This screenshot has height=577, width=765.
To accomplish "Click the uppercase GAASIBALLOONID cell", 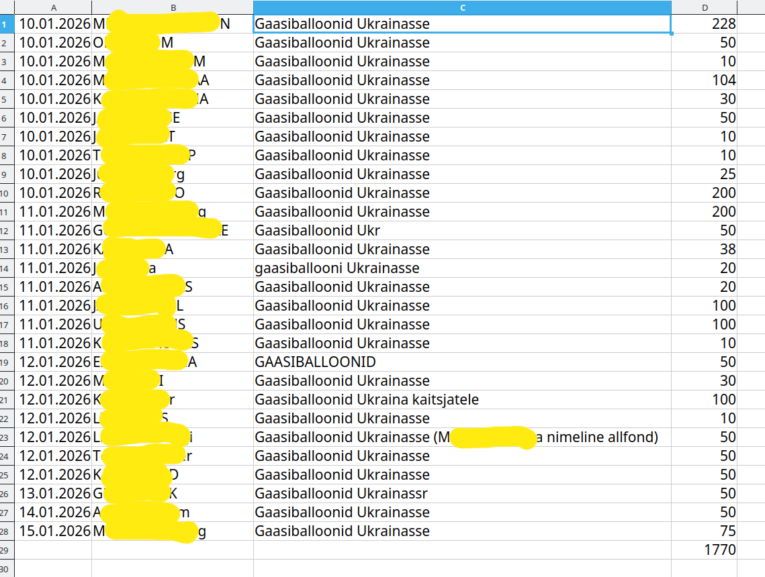I will point(462,362).
